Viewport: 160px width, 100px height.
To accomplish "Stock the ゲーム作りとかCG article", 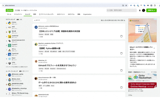I will pyautogui.click(x=121, y=87).
